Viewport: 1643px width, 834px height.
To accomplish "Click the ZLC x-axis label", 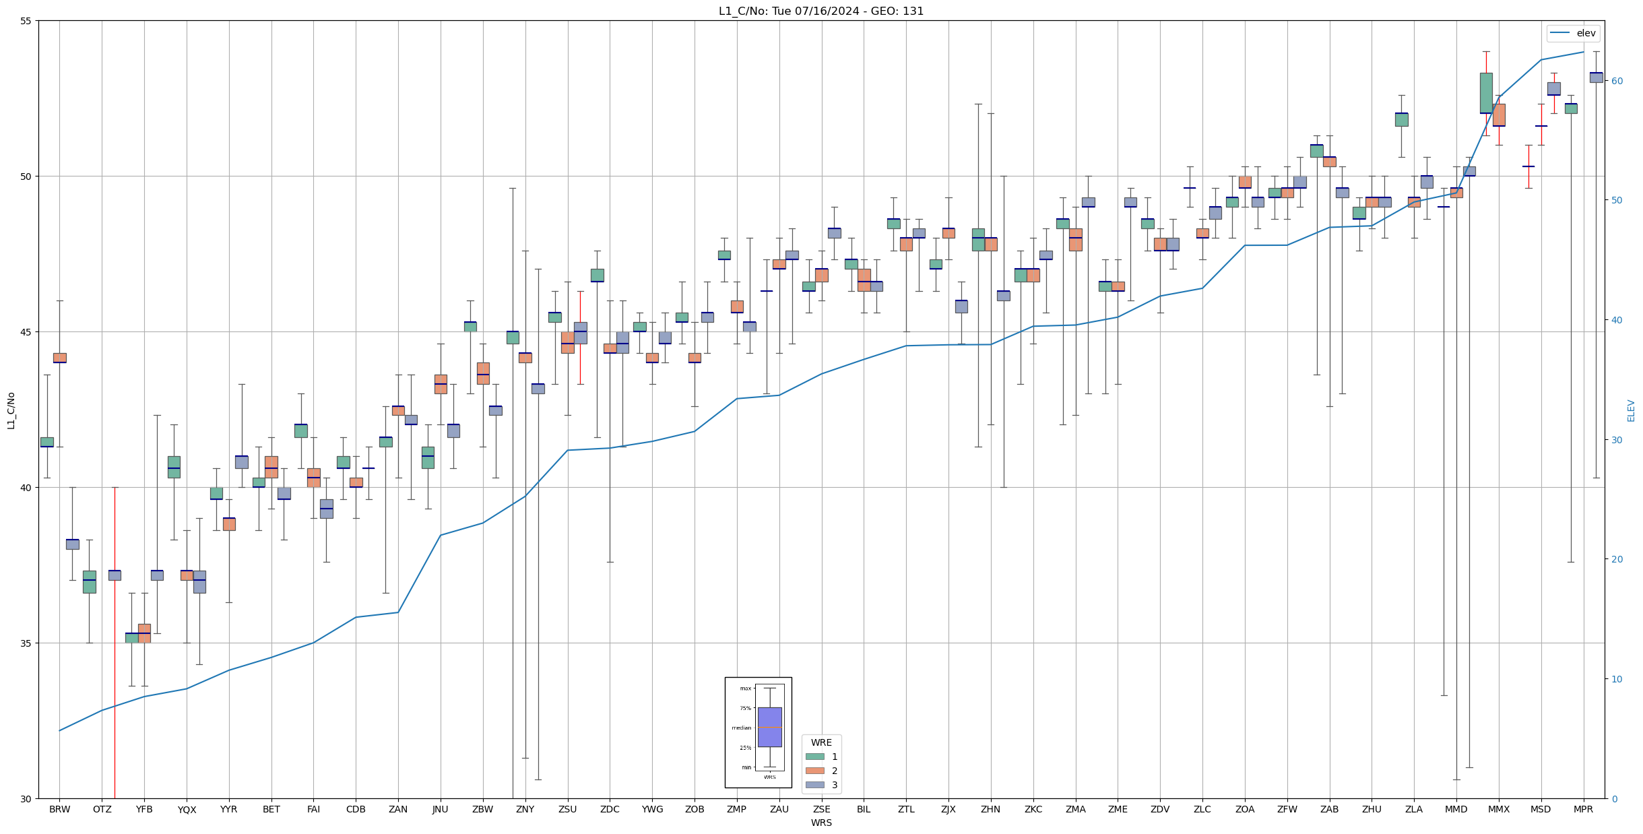I will (1202, 809).
